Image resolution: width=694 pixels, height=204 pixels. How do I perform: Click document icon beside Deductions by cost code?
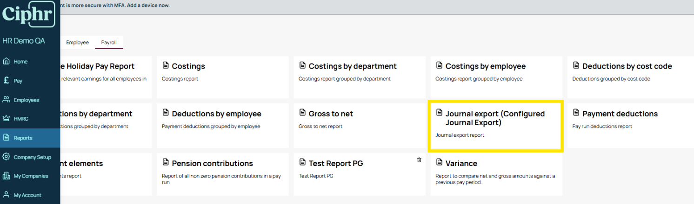tap(576, 65)
